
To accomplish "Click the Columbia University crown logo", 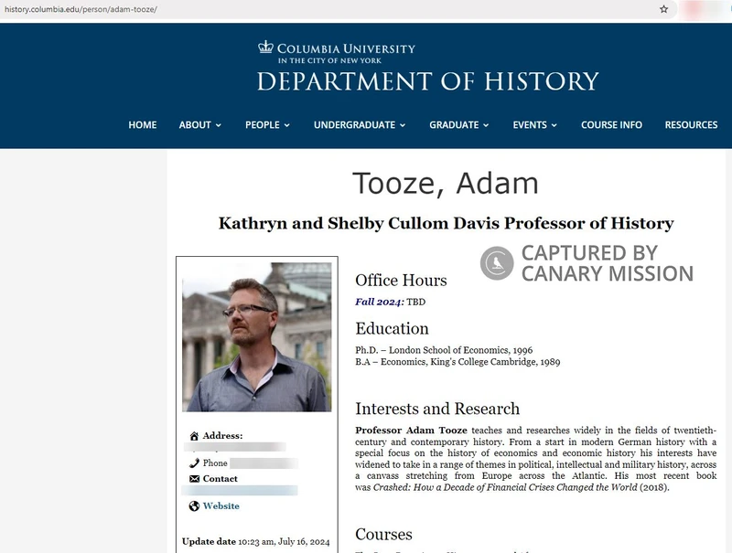I will (265, 45).
